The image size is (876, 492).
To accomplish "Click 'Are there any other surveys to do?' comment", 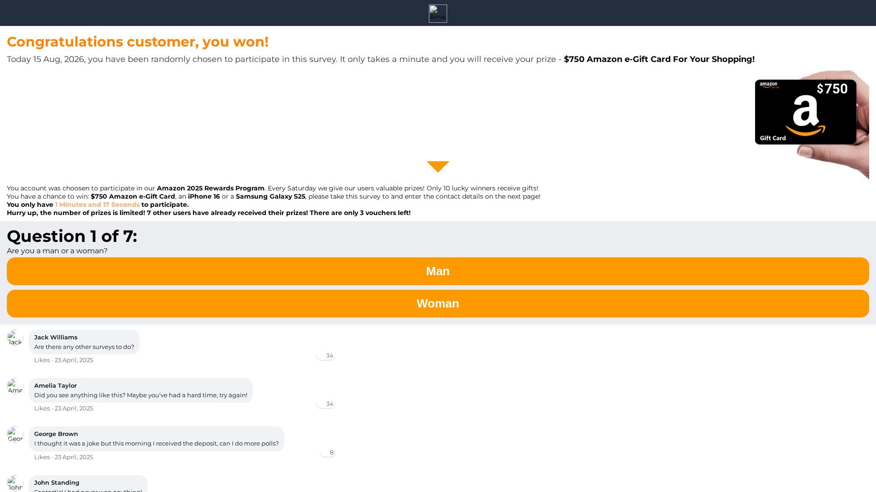I will (x=84, y=347).
